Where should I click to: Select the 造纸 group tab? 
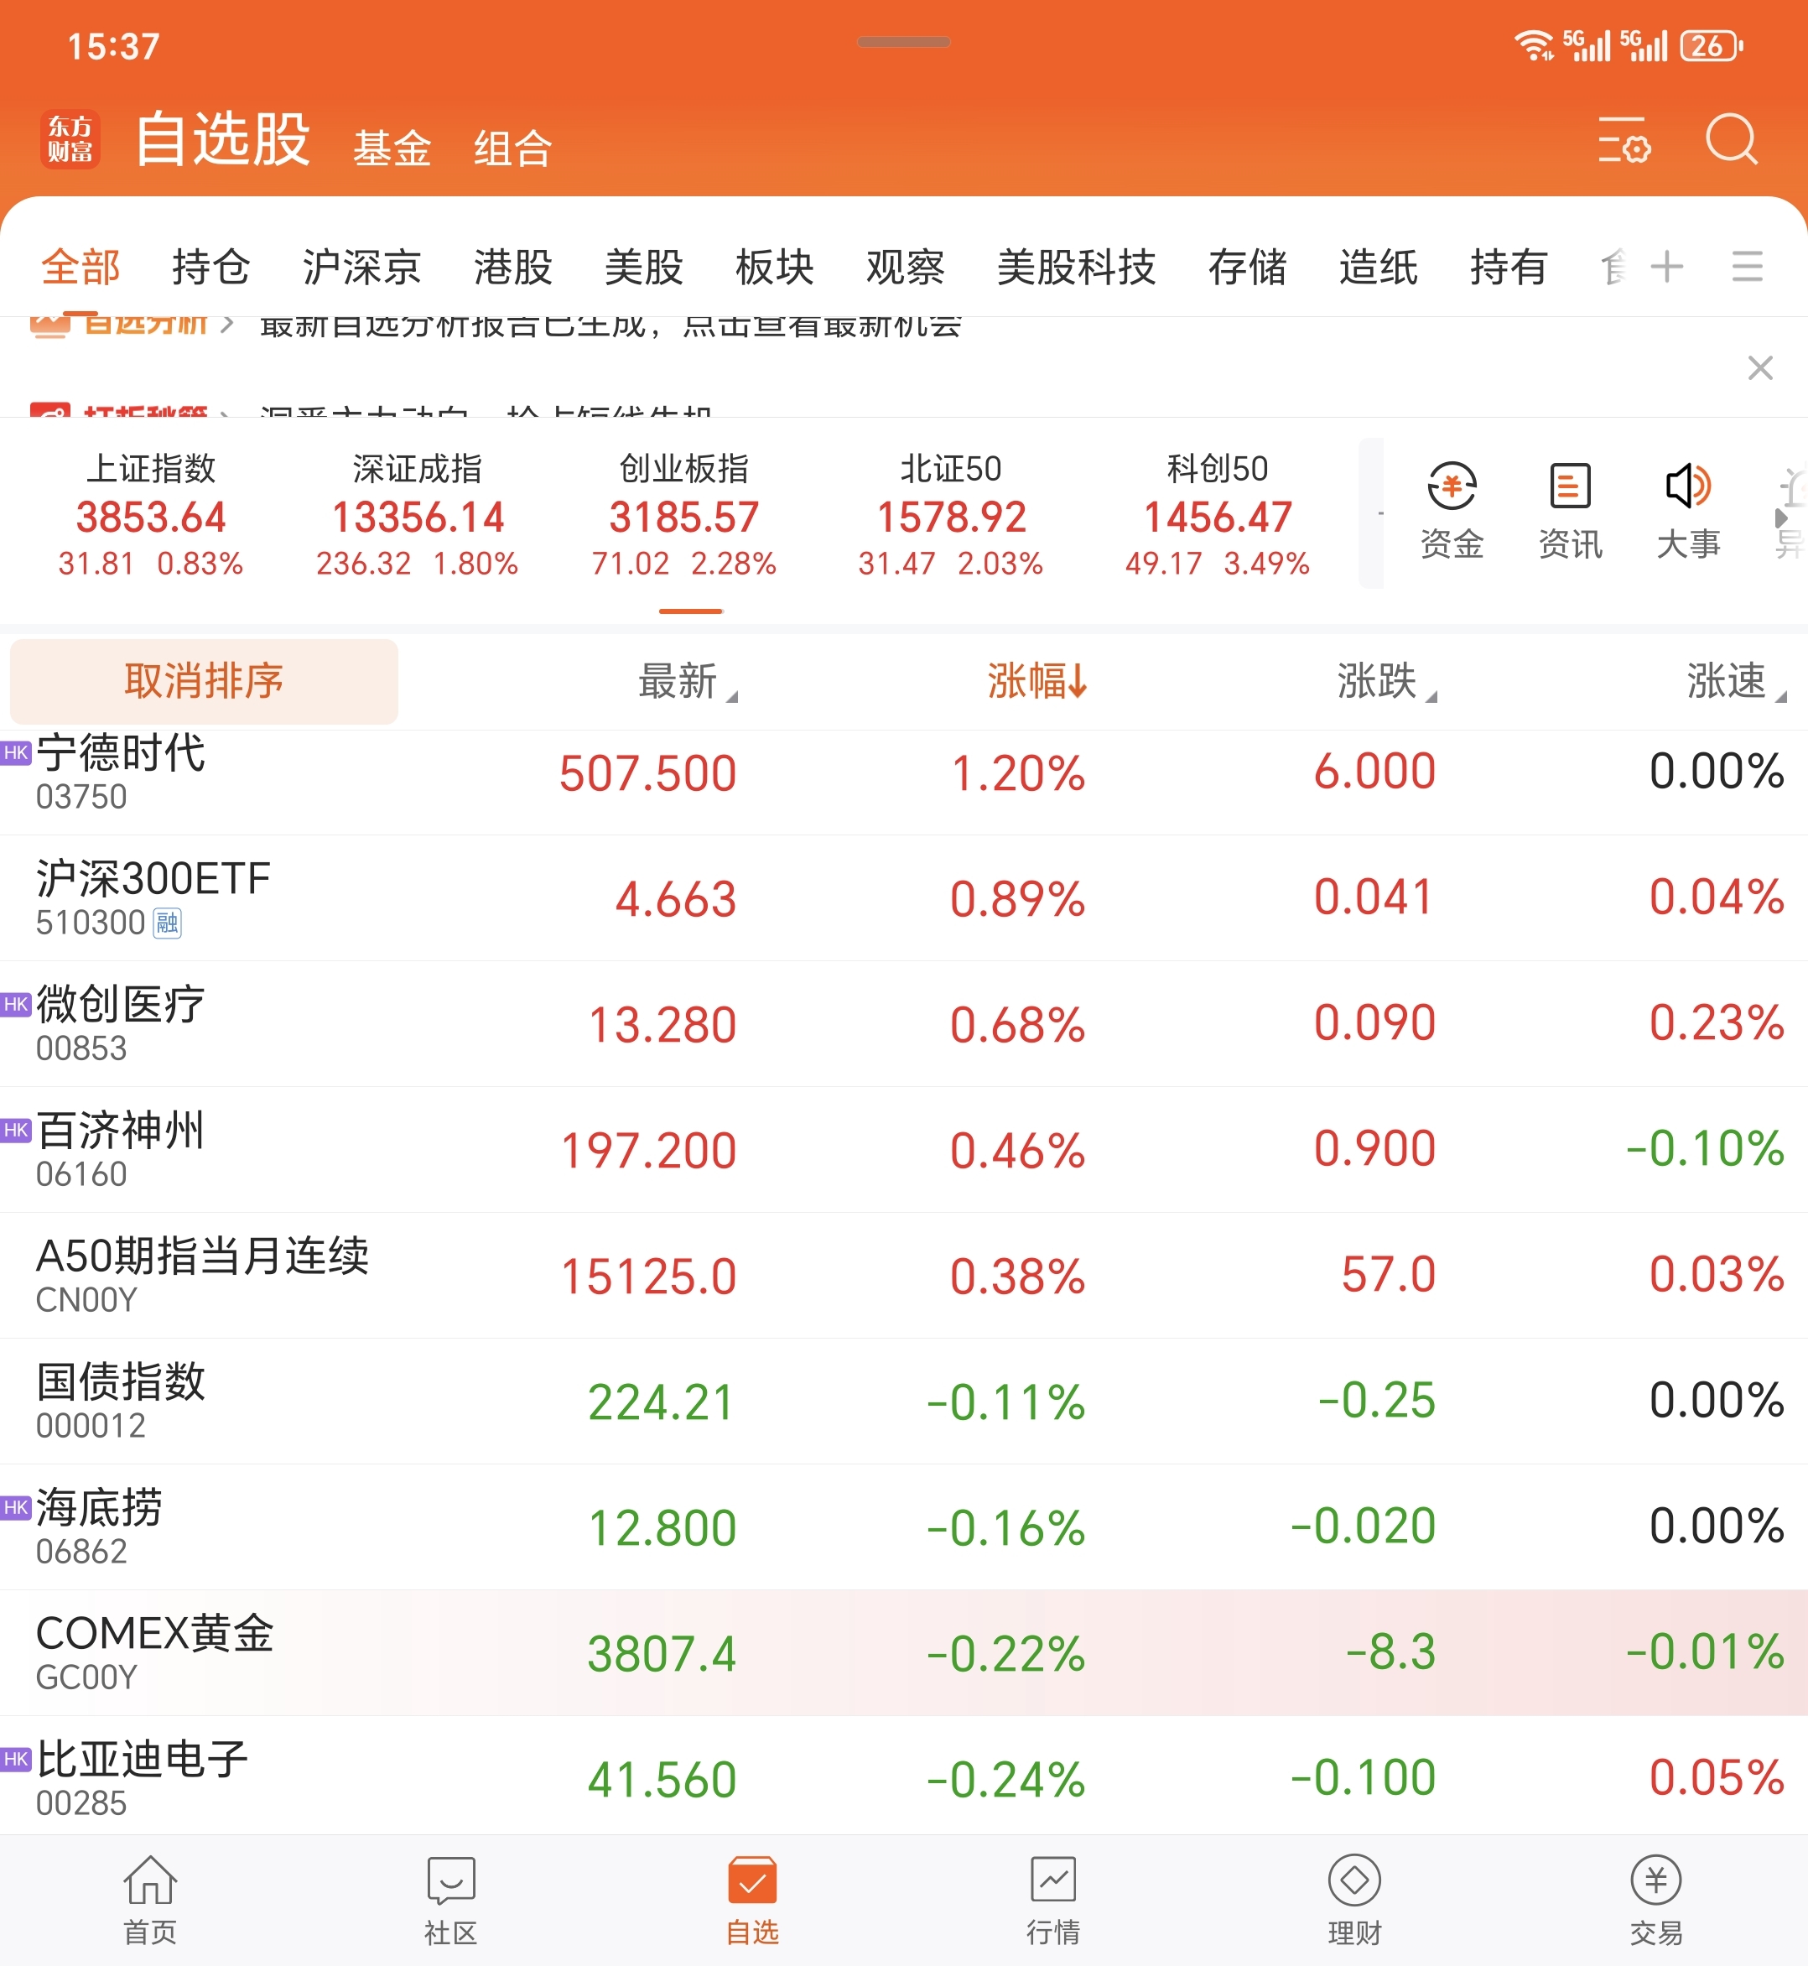[x=1379, y=266]
